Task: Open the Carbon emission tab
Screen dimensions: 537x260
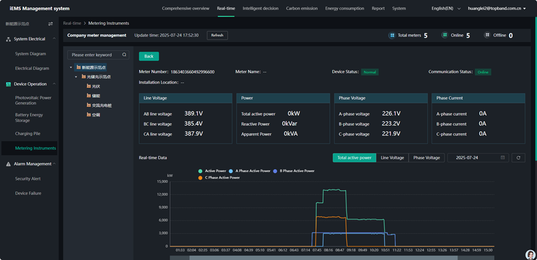Action: tap(302, 9)
